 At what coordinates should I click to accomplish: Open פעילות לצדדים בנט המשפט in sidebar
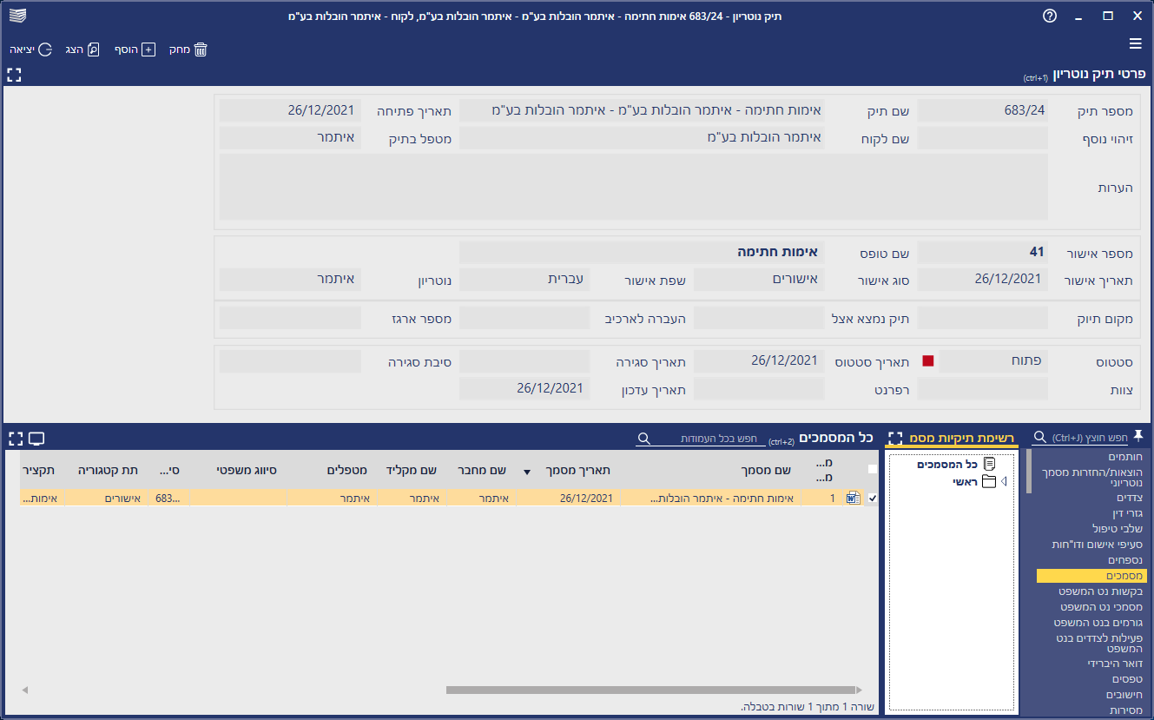pos(1100,644)
